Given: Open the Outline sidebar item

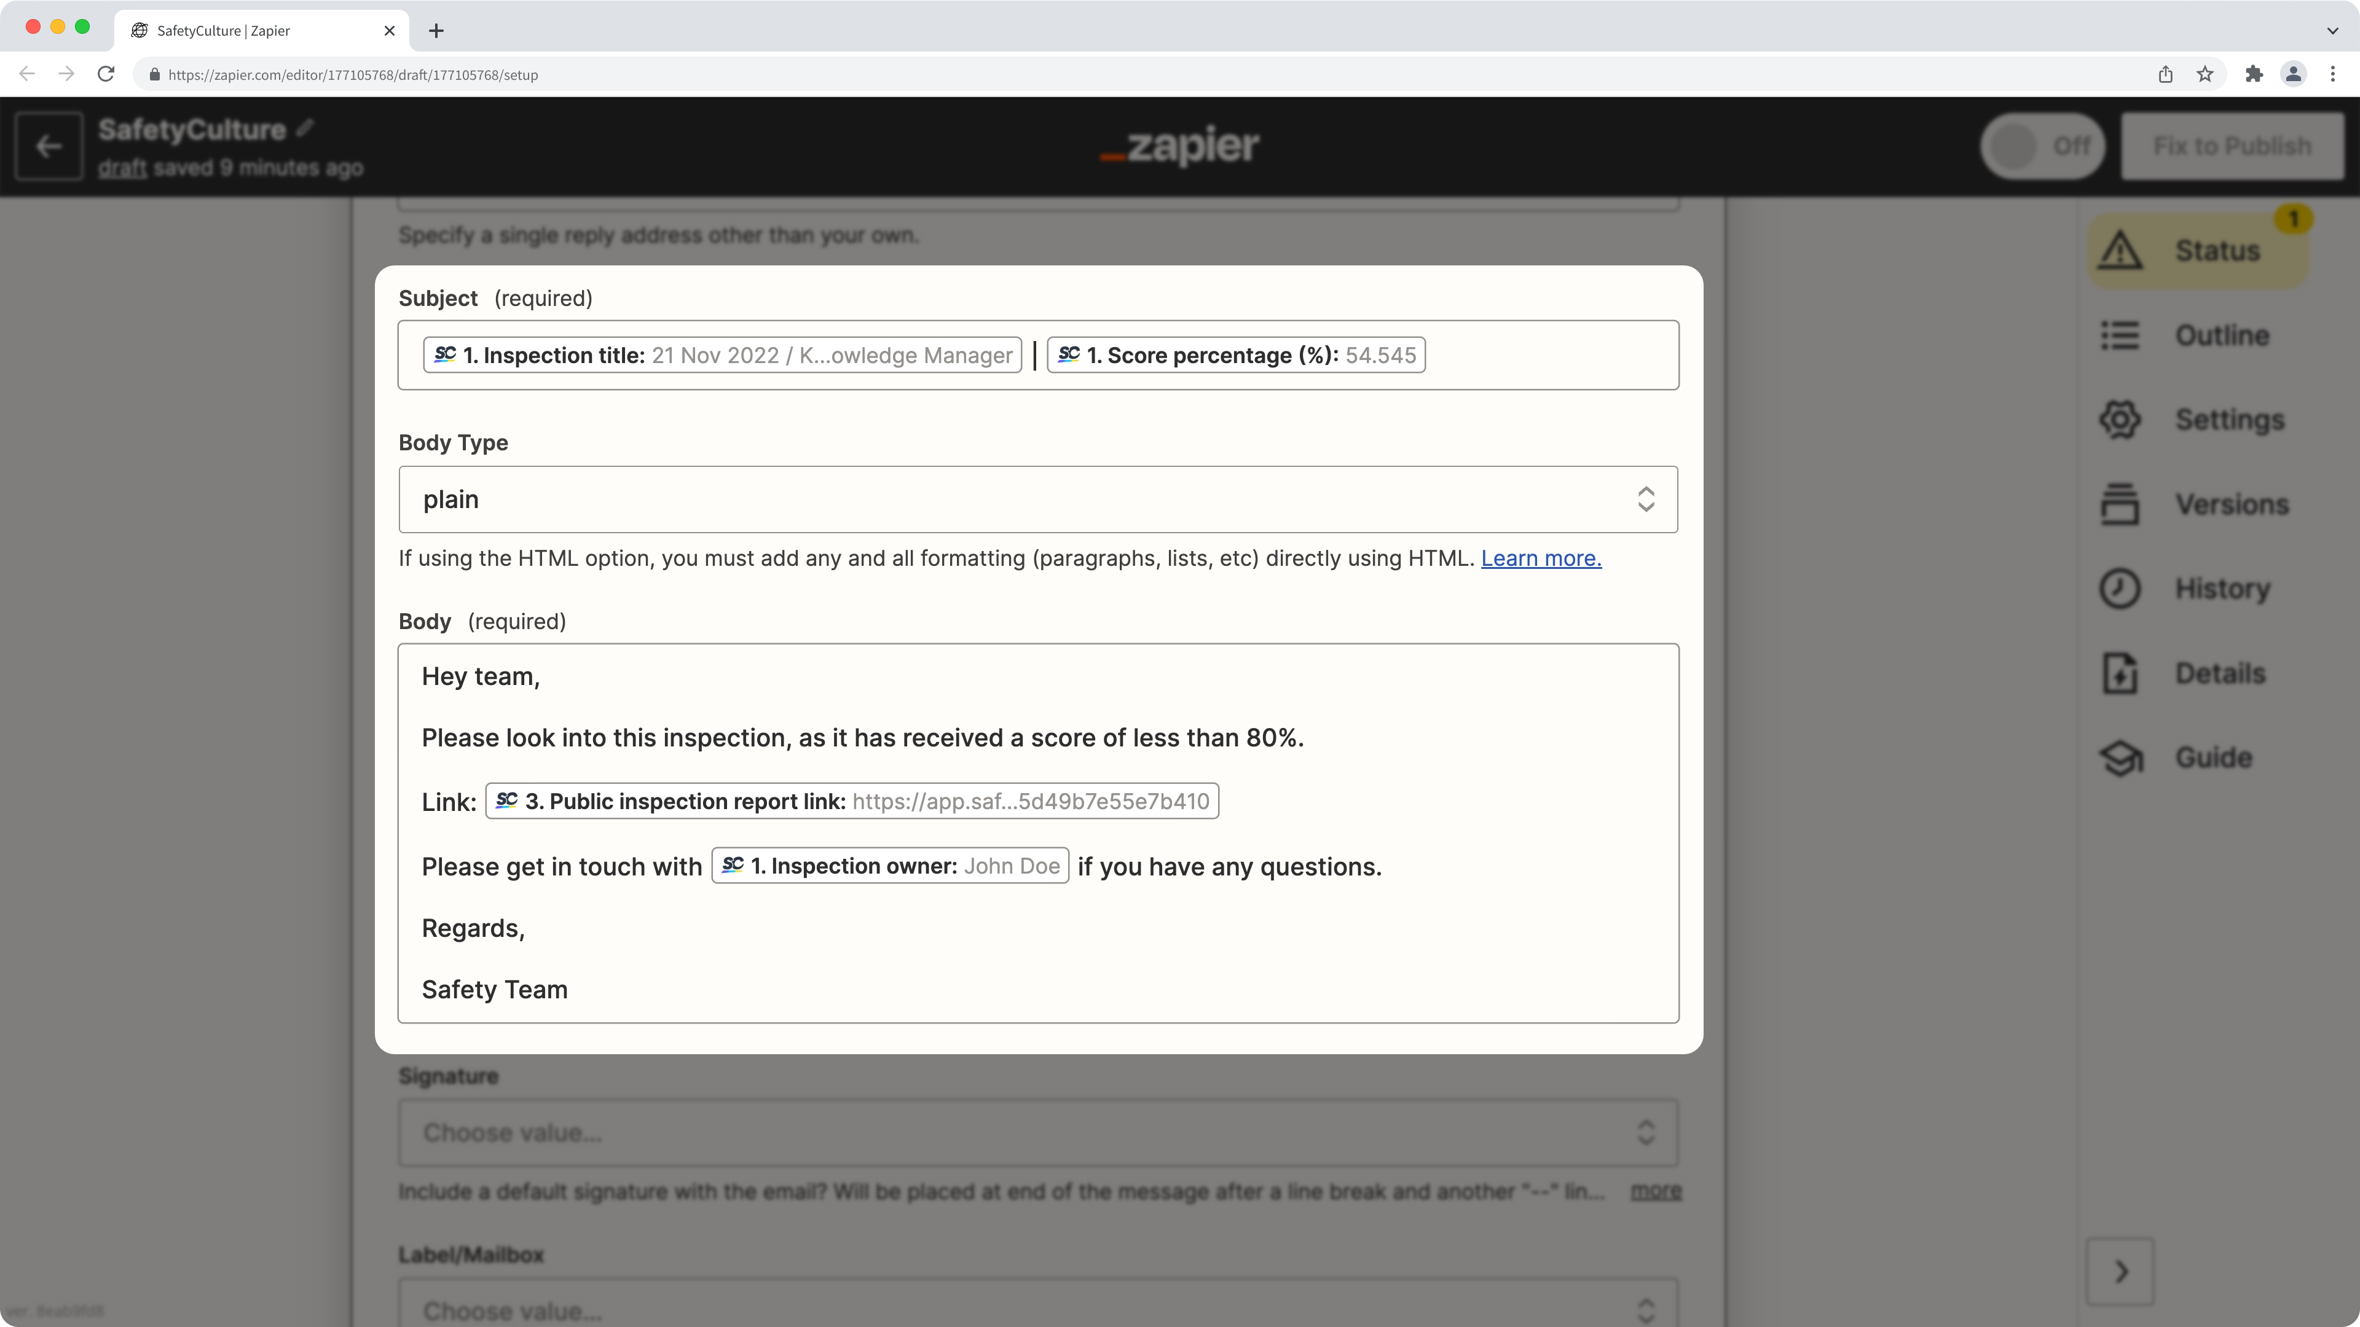Looking at the screenshot, I should [x=2185, y=335].
